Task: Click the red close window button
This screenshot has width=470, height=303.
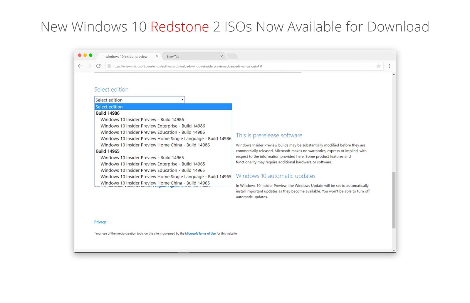Action: (x=80, y=55)
